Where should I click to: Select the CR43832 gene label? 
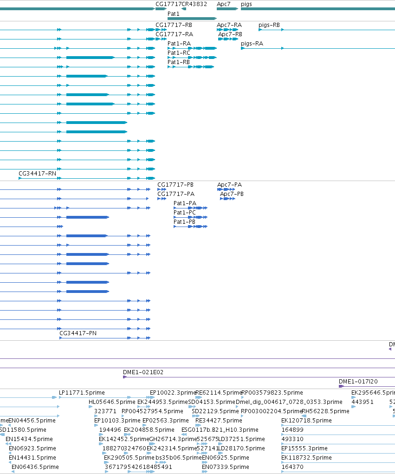tap(194, 4)
